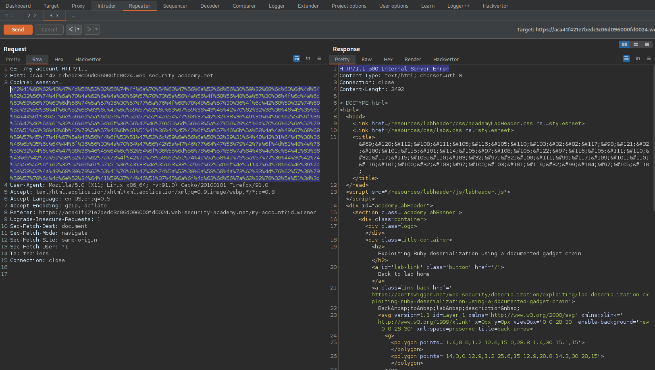This screenshot has width=655, height=370.
Task: Add a new Repeater tab via the ... tab
Action: 73,16
